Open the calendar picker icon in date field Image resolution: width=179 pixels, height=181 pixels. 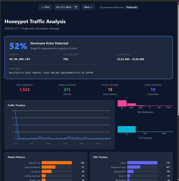(x=76, y=7)
